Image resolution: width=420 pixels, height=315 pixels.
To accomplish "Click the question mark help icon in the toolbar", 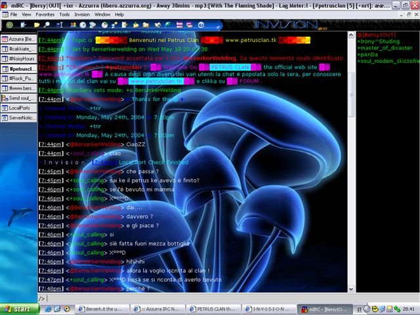I will coord(201,25).
